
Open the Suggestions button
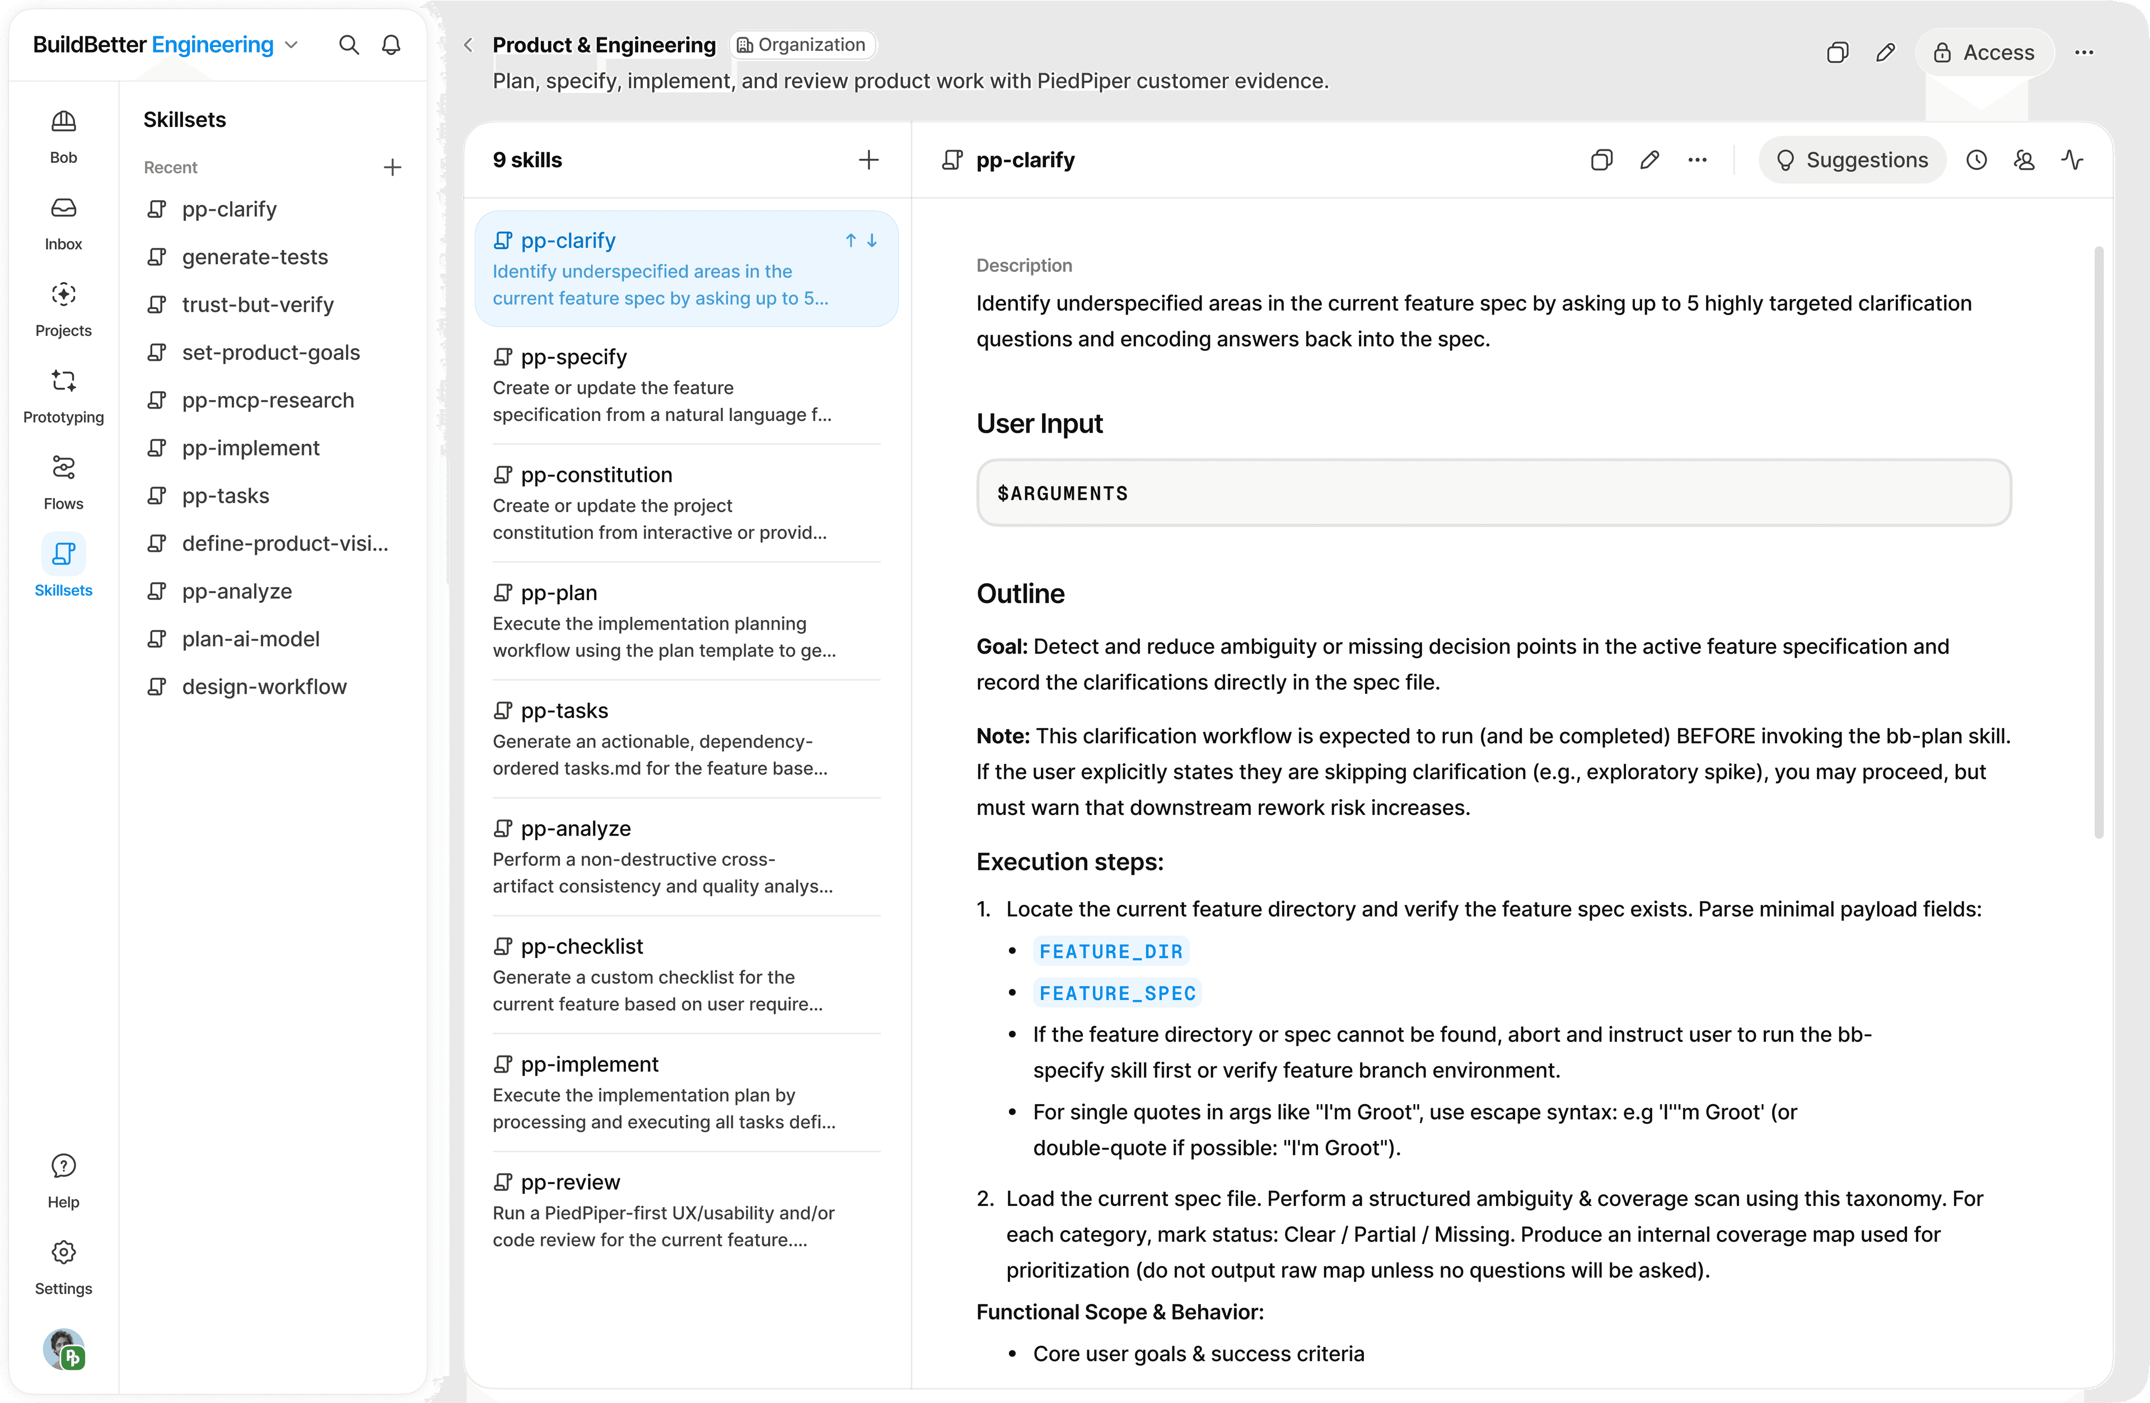click(1852, 160)
